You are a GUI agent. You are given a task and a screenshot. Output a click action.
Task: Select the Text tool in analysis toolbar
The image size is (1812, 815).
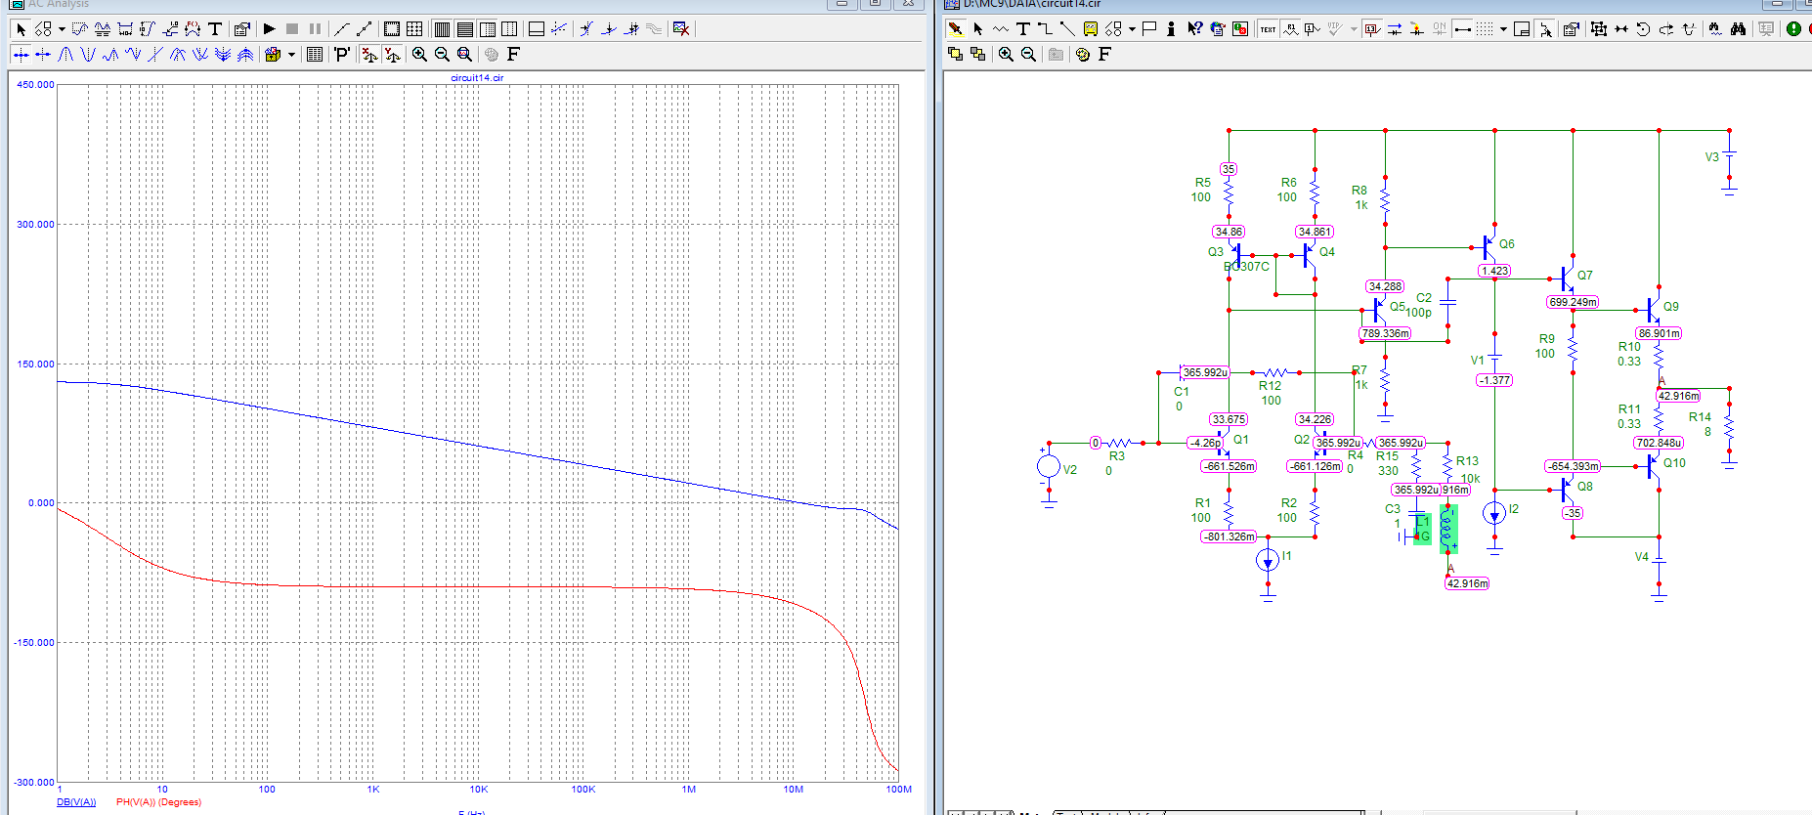(215, 29)
